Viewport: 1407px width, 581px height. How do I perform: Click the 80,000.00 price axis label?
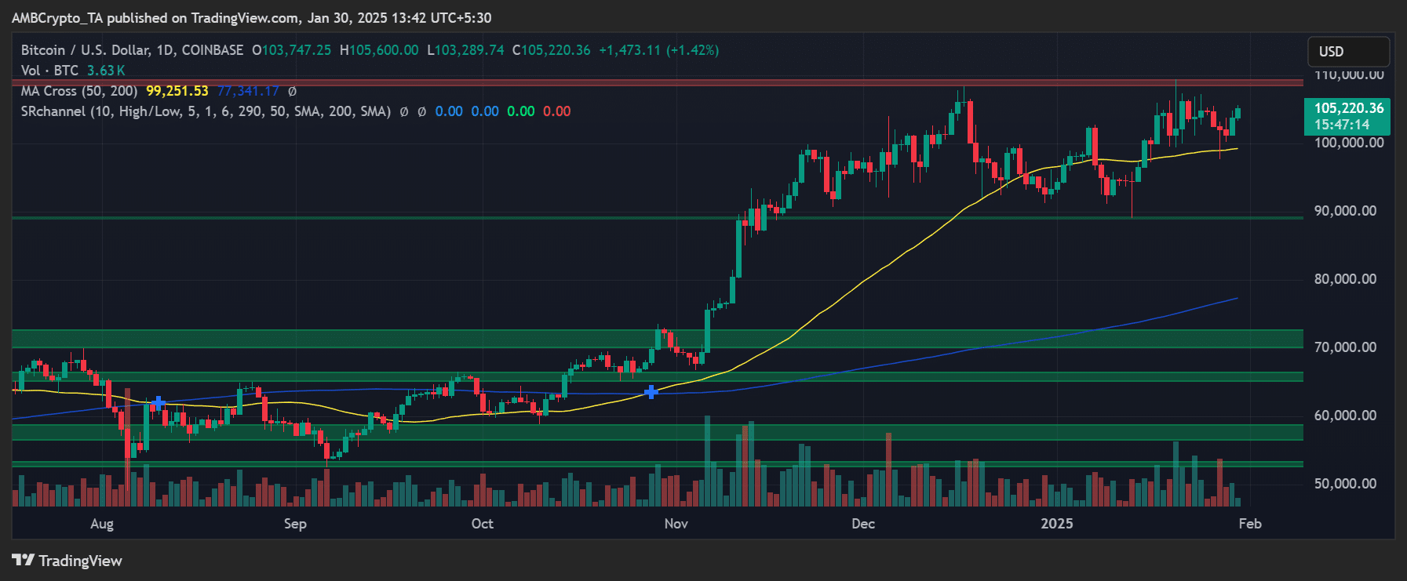1345,279
